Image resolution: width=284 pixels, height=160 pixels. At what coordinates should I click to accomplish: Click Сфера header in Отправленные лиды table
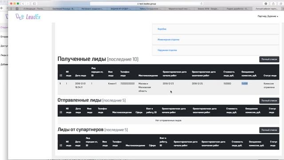[x=139, y=112]
